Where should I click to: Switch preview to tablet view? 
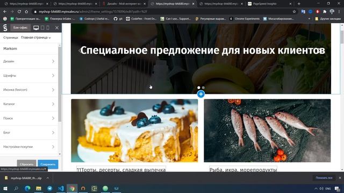pyautogui.click(x=42, y=27)
